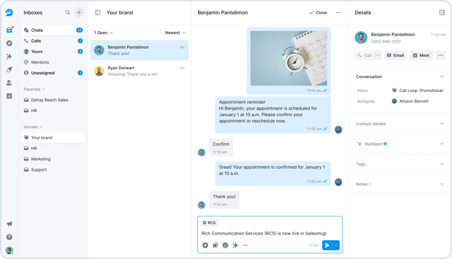Toggle the conversation list panel icon beside Your brand
The width and height of the screenshot is (452, 259).
98,12
